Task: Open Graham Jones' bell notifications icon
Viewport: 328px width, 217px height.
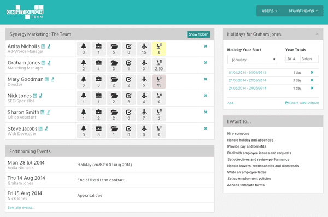Action: pos(84,65)
